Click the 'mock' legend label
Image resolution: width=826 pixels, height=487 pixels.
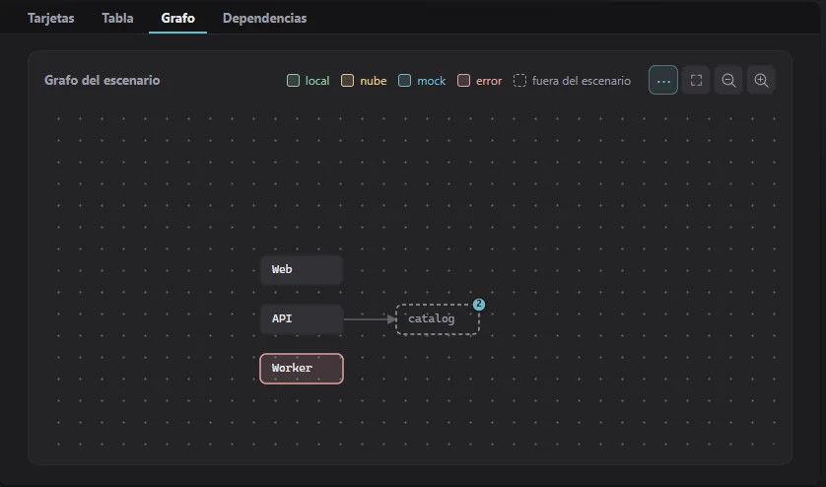pyautogui.click(x=432, y=81)
